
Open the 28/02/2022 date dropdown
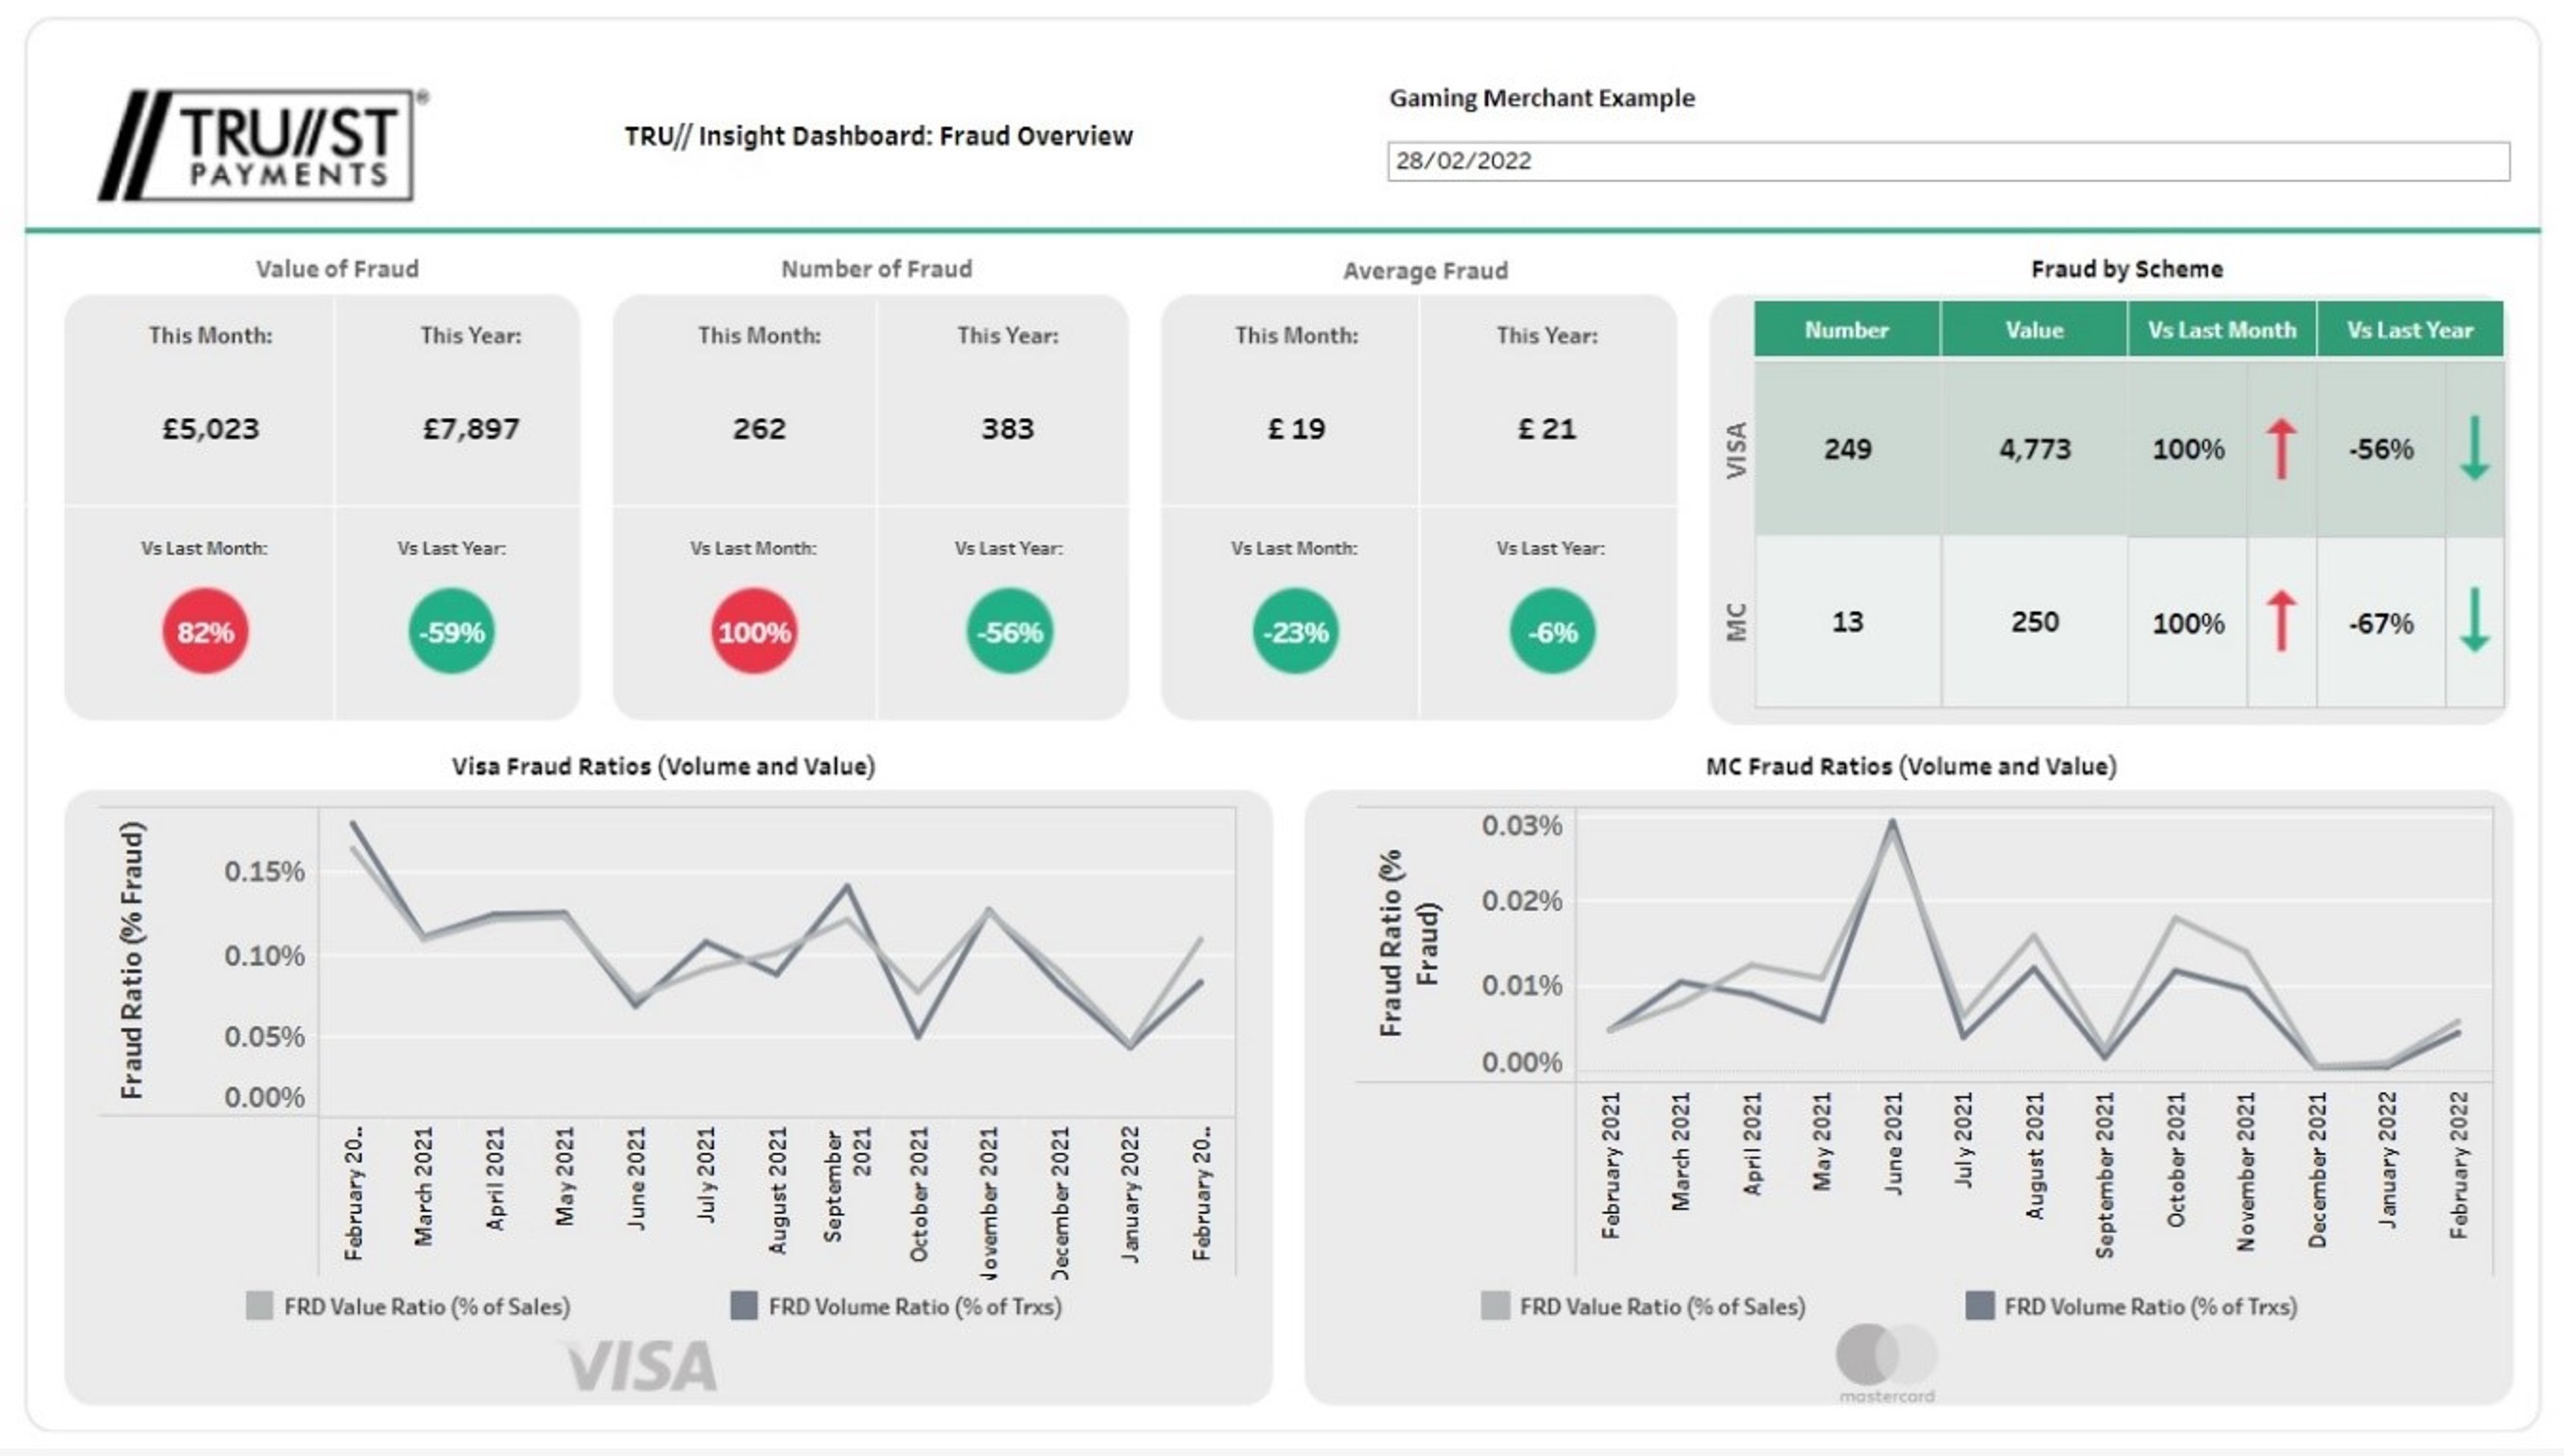coord(1947,161)
